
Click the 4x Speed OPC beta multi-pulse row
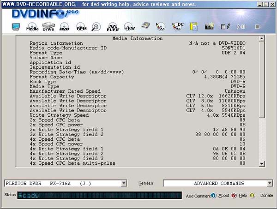[138, 163]
